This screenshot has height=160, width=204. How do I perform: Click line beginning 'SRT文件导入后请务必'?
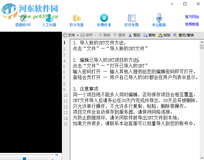[135, 101]
